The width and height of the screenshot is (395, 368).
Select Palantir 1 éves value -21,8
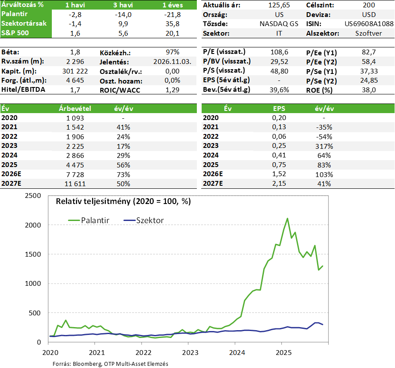(172, 15)
